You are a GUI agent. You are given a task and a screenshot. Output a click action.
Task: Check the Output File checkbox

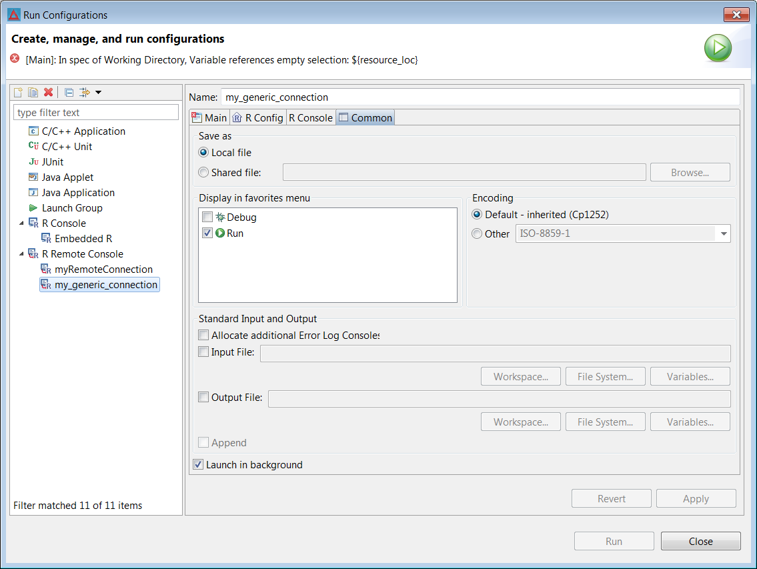tap(203, 397)
